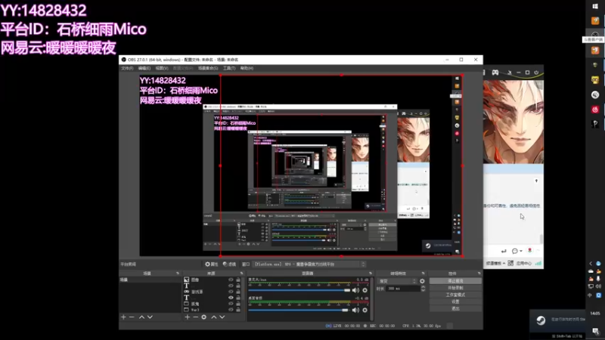Screen dimensions: 605x340
Task: Pop out audio mixer dock via header icon
Action: (x=371, y=274)
